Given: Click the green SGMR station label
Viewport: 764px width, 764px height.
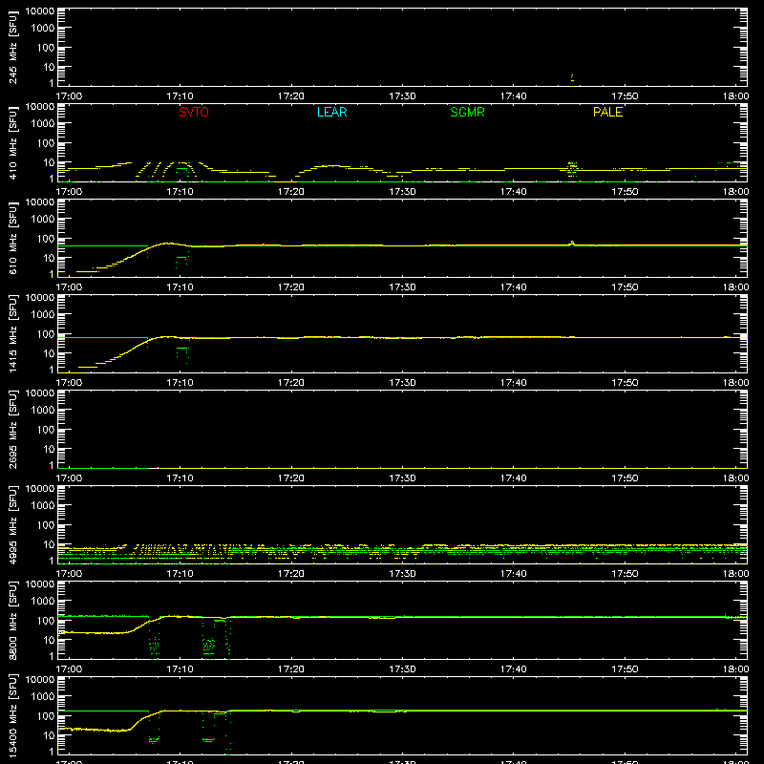Looking at the screenshot, I should pyautogui.click(x=467, y=112).
